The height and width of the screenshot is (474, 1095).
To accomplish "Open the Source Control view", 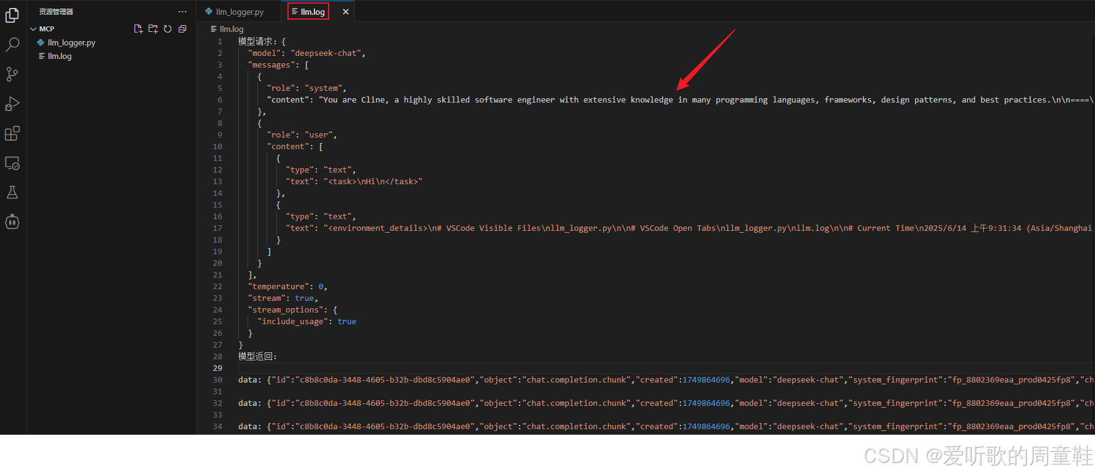I will coord(12,74).
